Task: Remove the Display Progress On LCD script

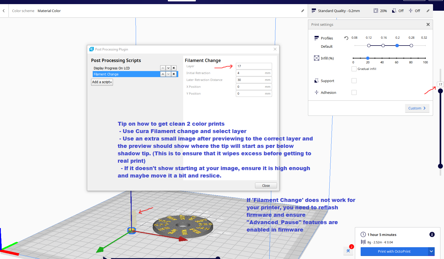Action: click(174, 68)
